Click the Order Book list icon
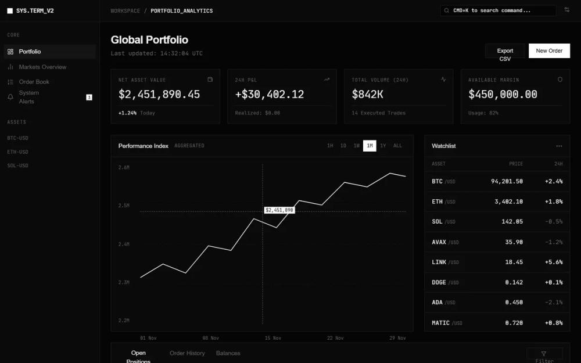The image size is (581, 363). (x=10, y=81)
